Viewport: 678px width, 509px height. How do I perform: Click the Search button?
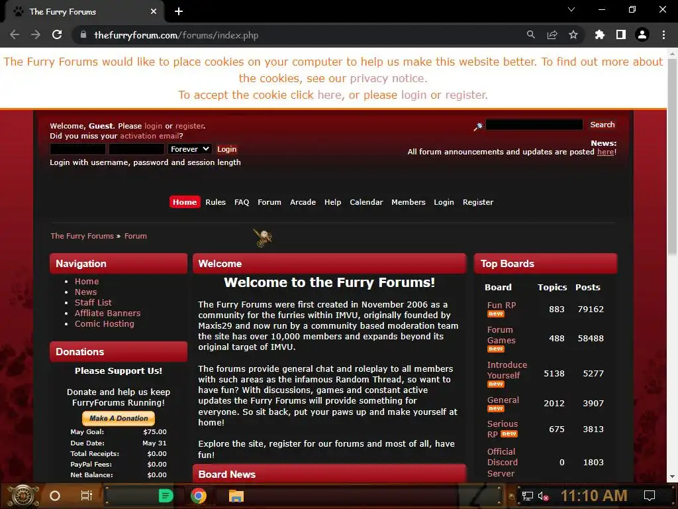coord(603,125)
